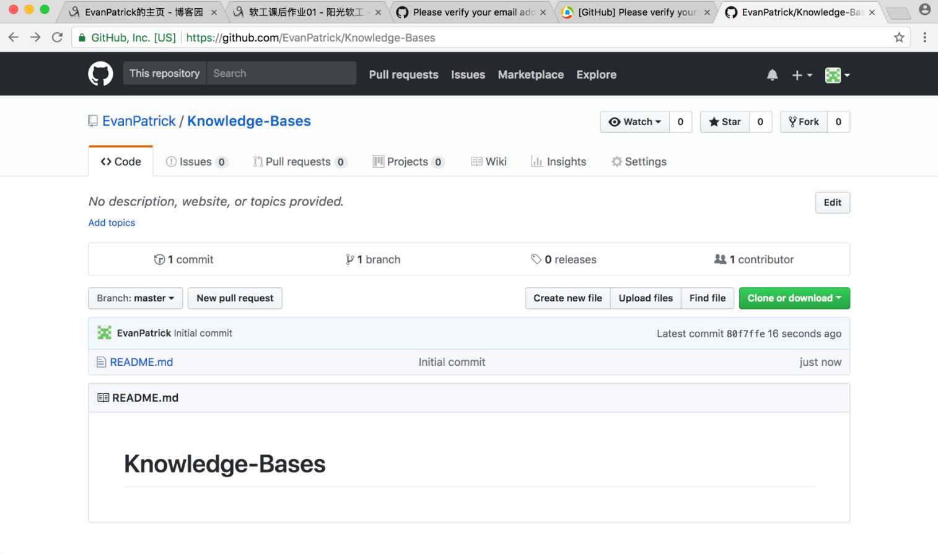938x554 pixels.
Task: Click README.md row Initial commit message
Action: (452, 362)
